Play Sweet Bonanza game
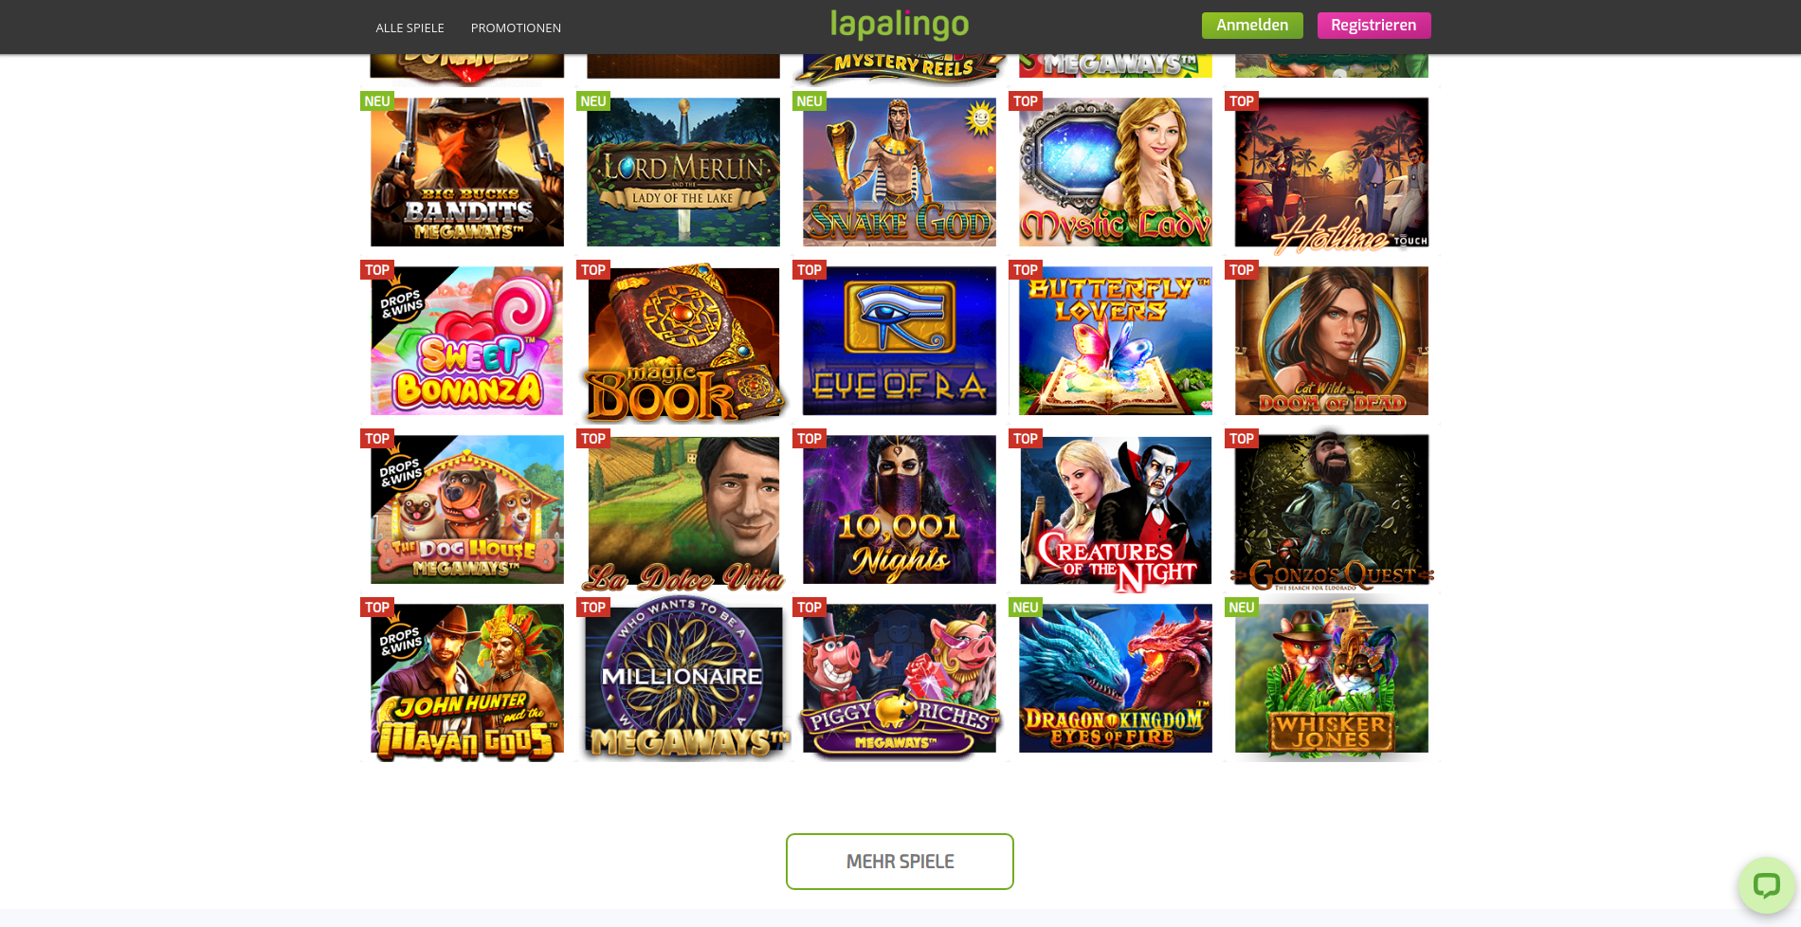The height and width of the screenshot is (927, 1801). coord(467,340)
